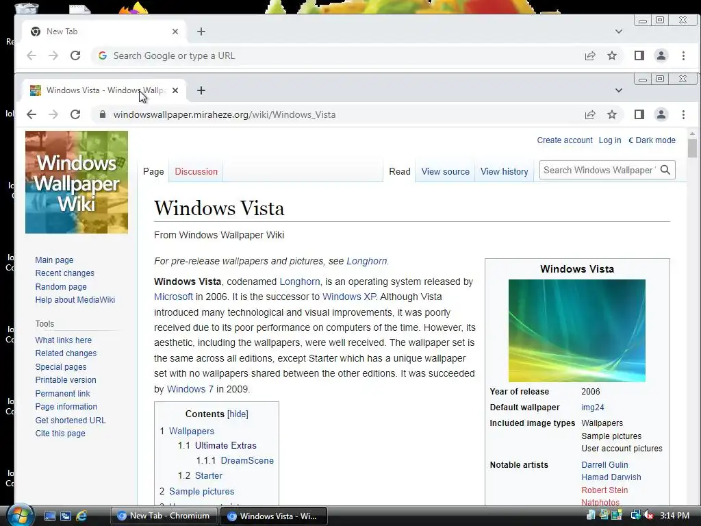Open side panel icon in New Tab window
Screen dimensions: 701x526
click(639, 55)
